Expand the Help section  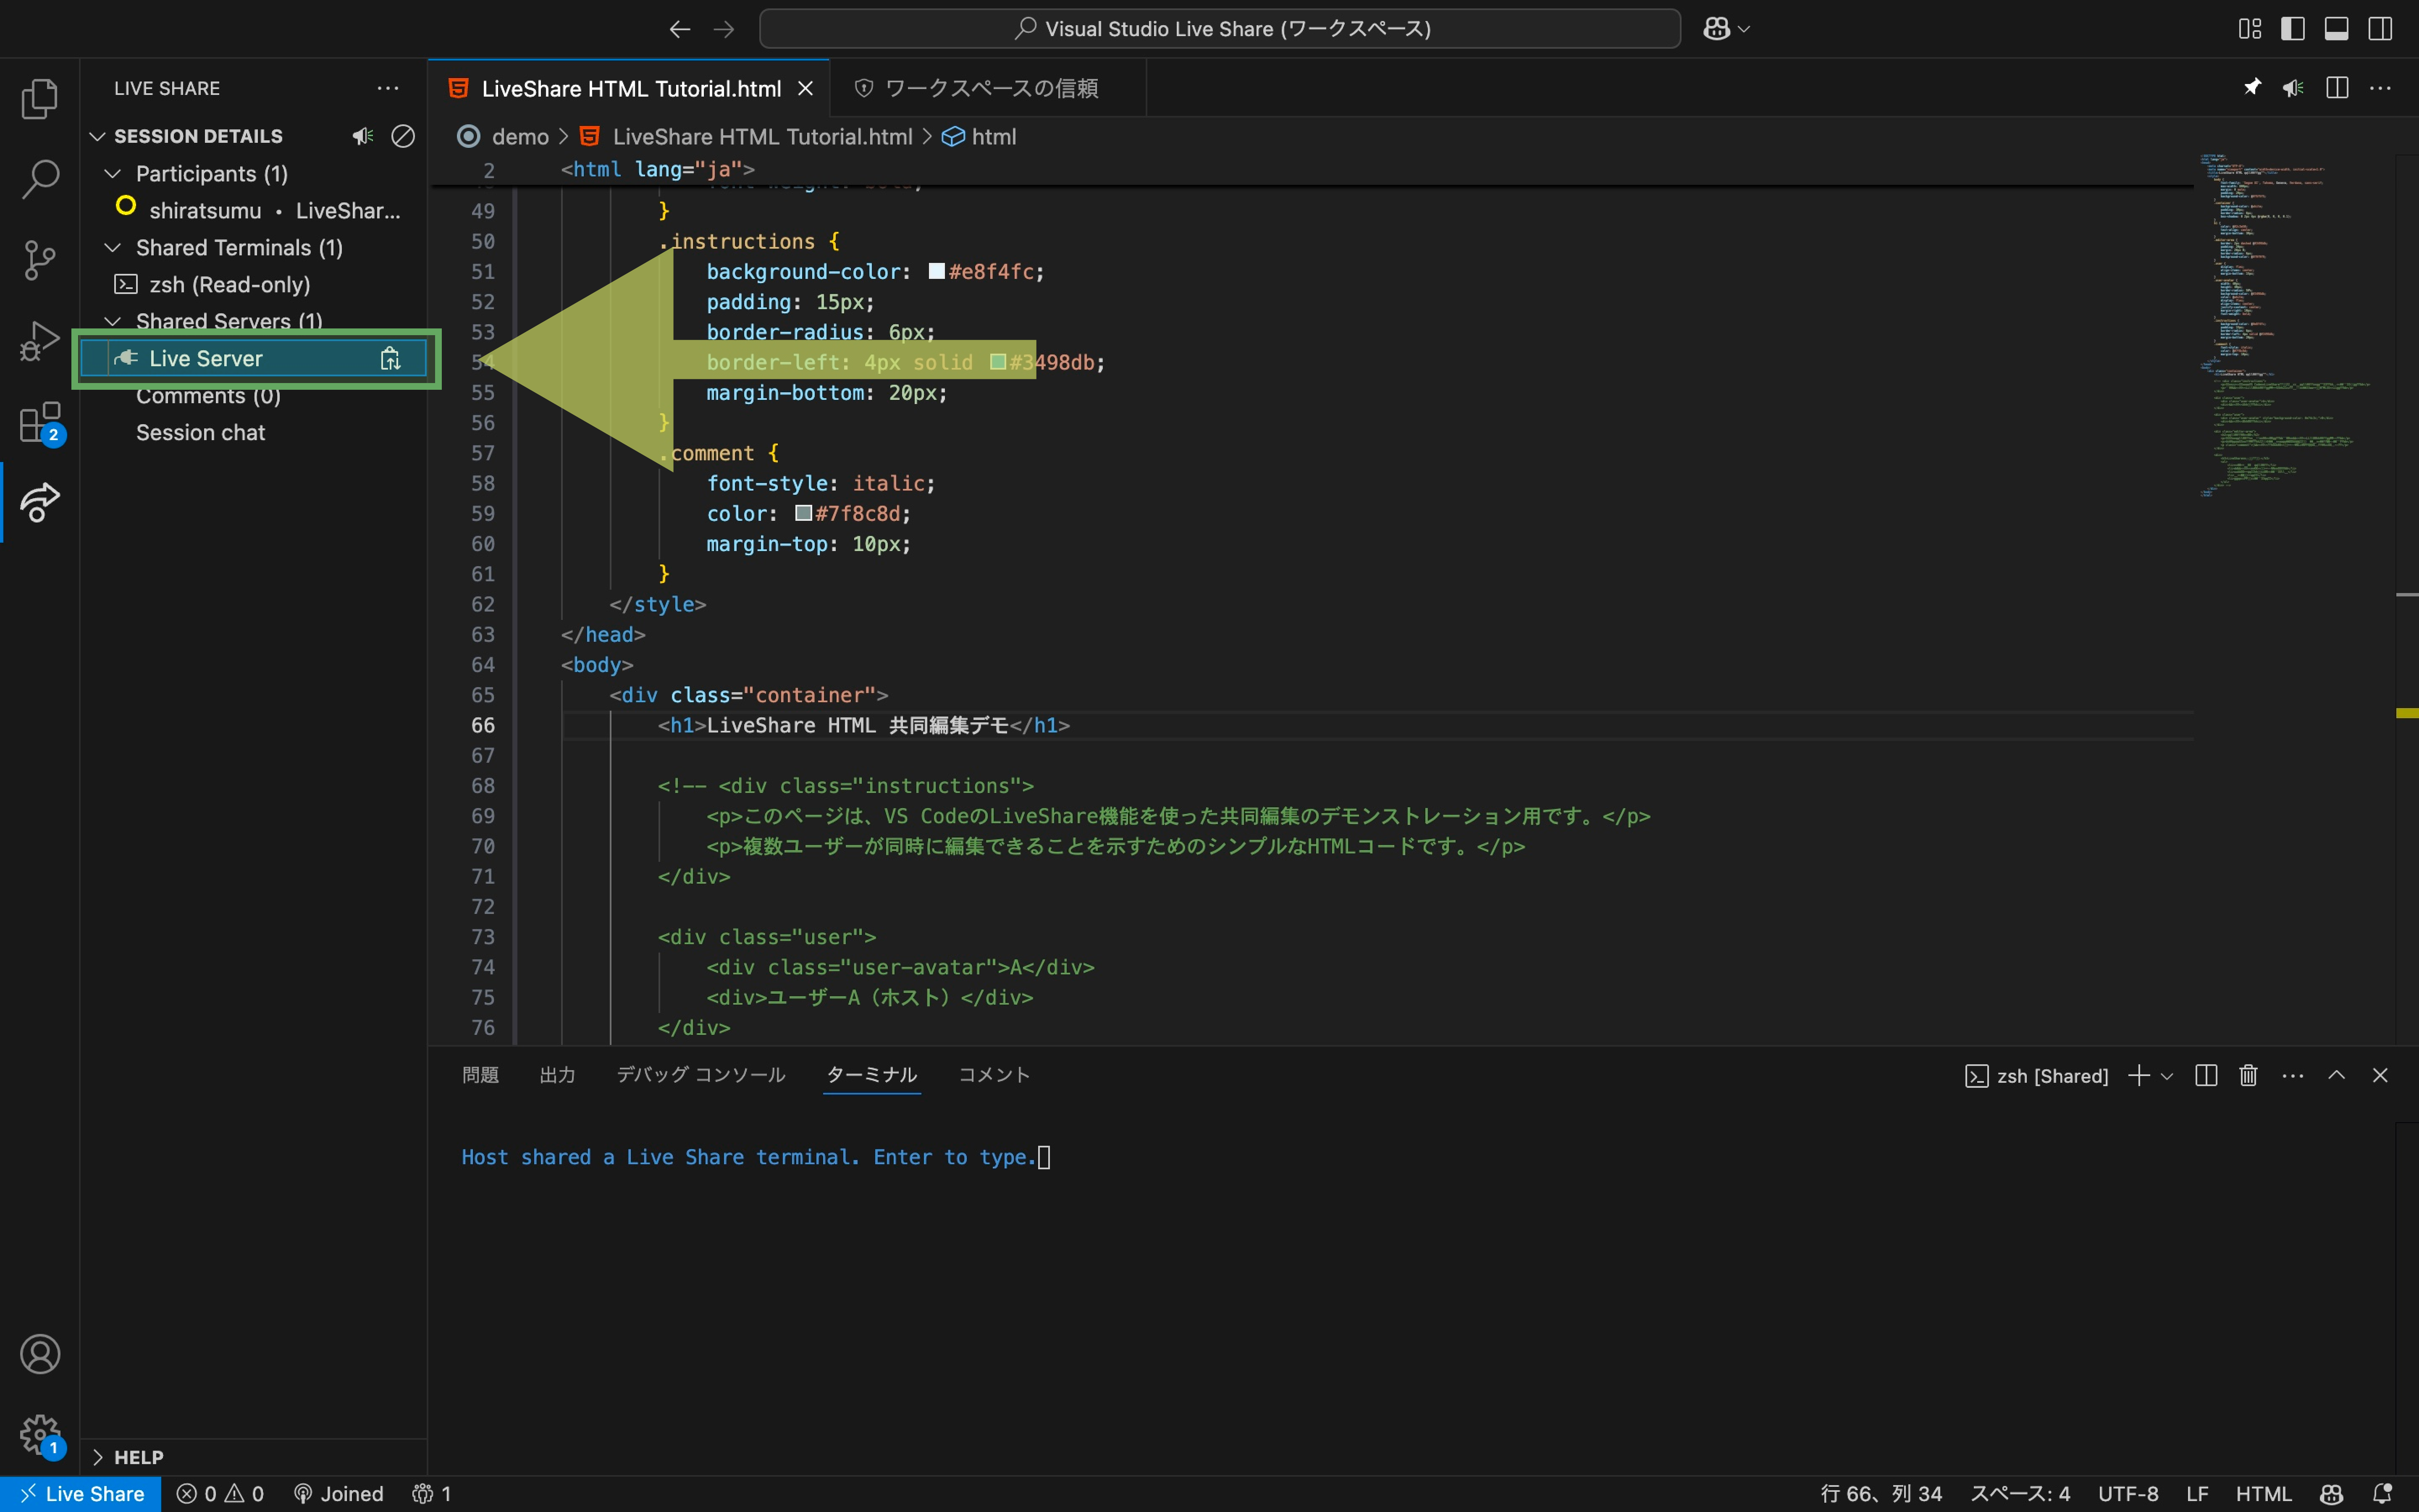pos(97,1457)
